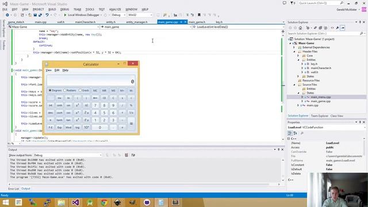Open the feedback chat icon in the title bar
Image resolution: width=368 pixels, height=207 pixels.
(284, 3)
